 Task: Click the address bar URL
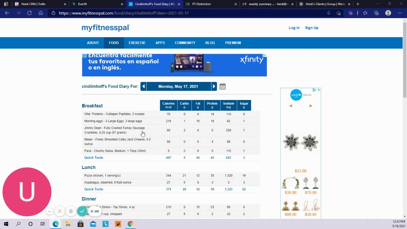click(x=124, y=13)
